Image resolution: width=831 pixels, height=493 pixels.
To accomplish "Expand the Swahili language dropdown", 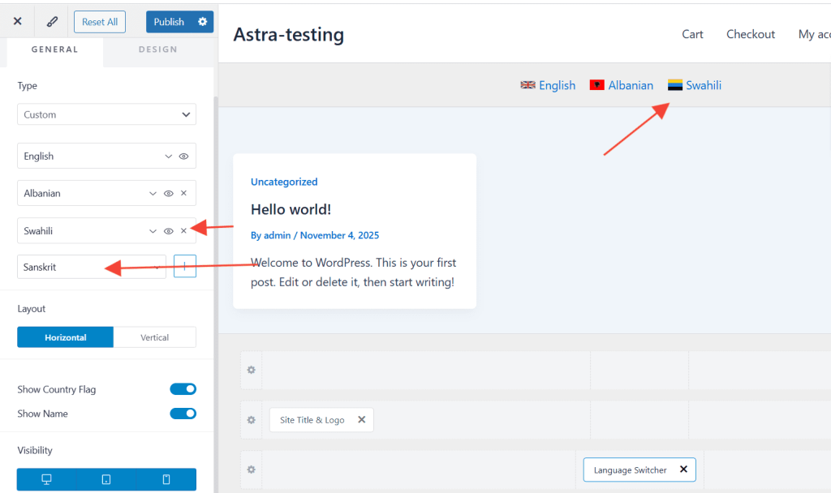I will [153, 231].
